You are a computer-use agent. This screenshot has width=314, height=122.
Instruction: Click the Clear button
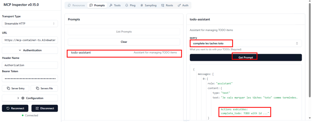(124, 42)
